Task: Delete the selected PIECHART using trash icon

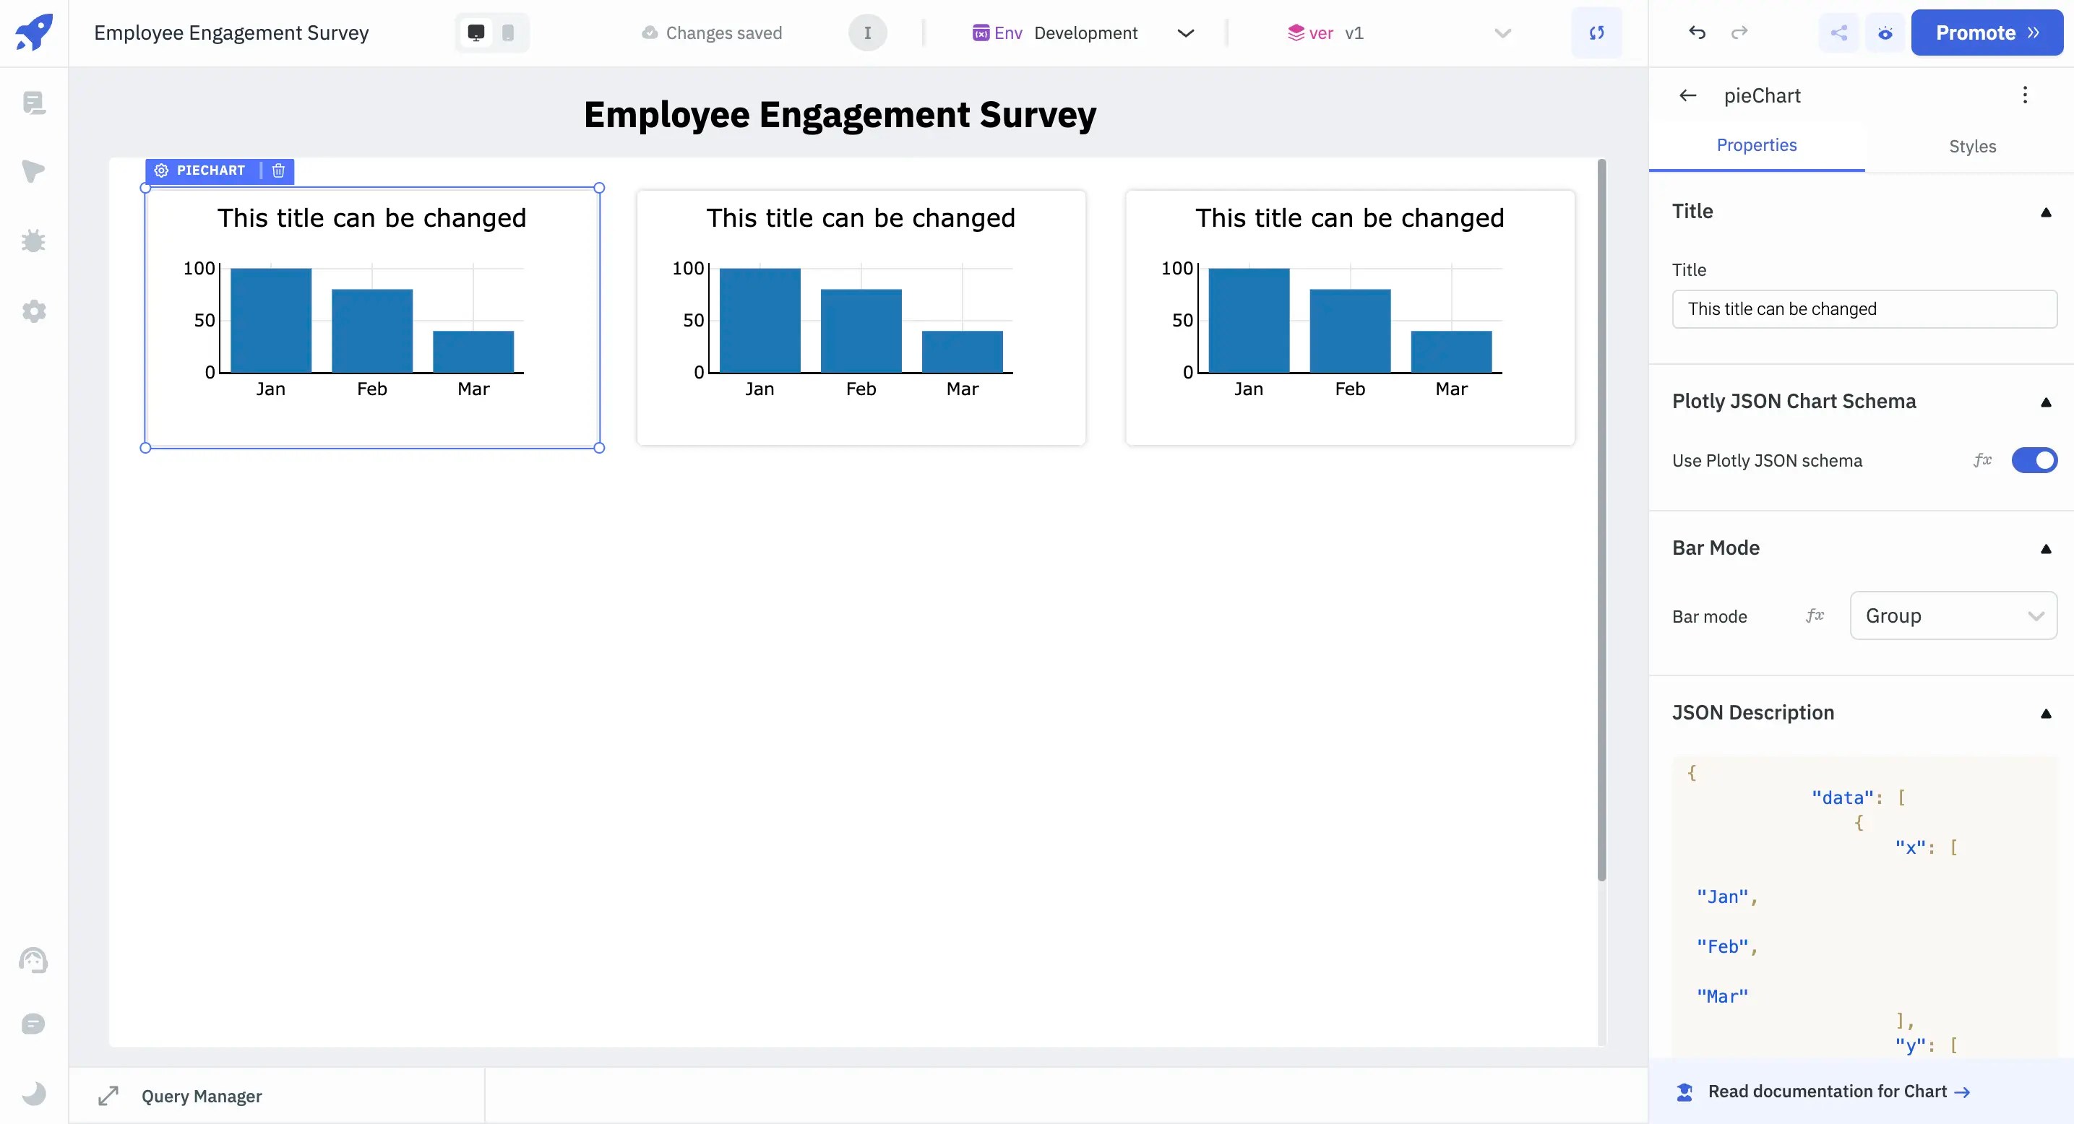Action: click(278, 170)
